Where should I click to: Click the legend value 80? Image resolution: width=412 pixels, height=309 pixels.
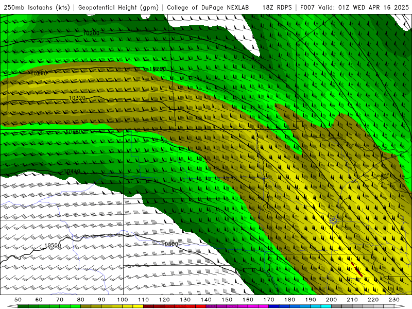click(81, 300)
